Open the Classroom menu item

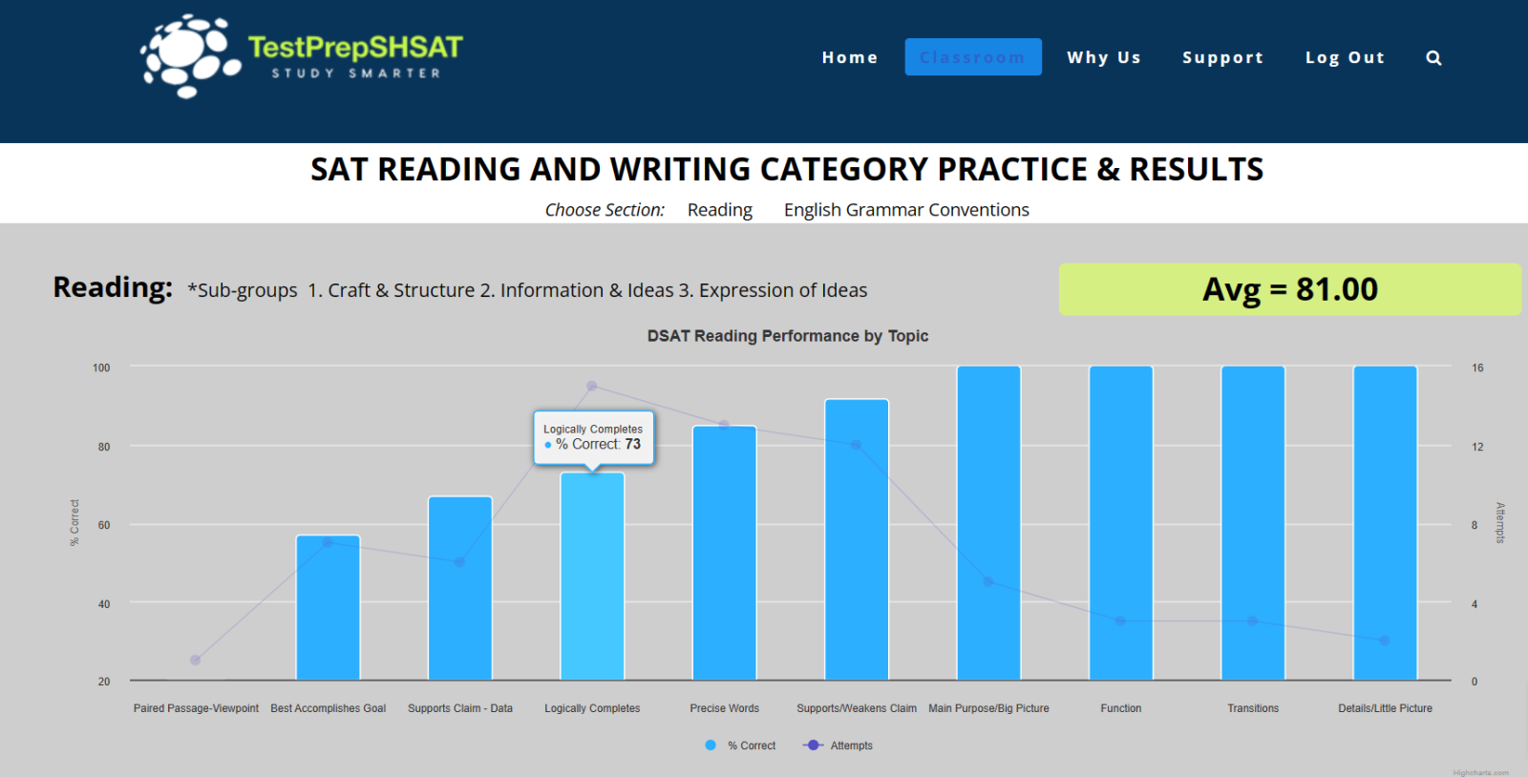point(972,58)
